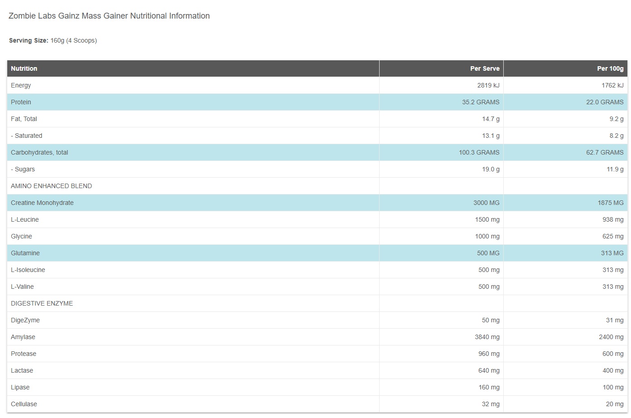
Task: Click the page title 'Zombie Labs Gainz Mass Gainer Nutritional Information'
Action: click(x=109, y=16)
